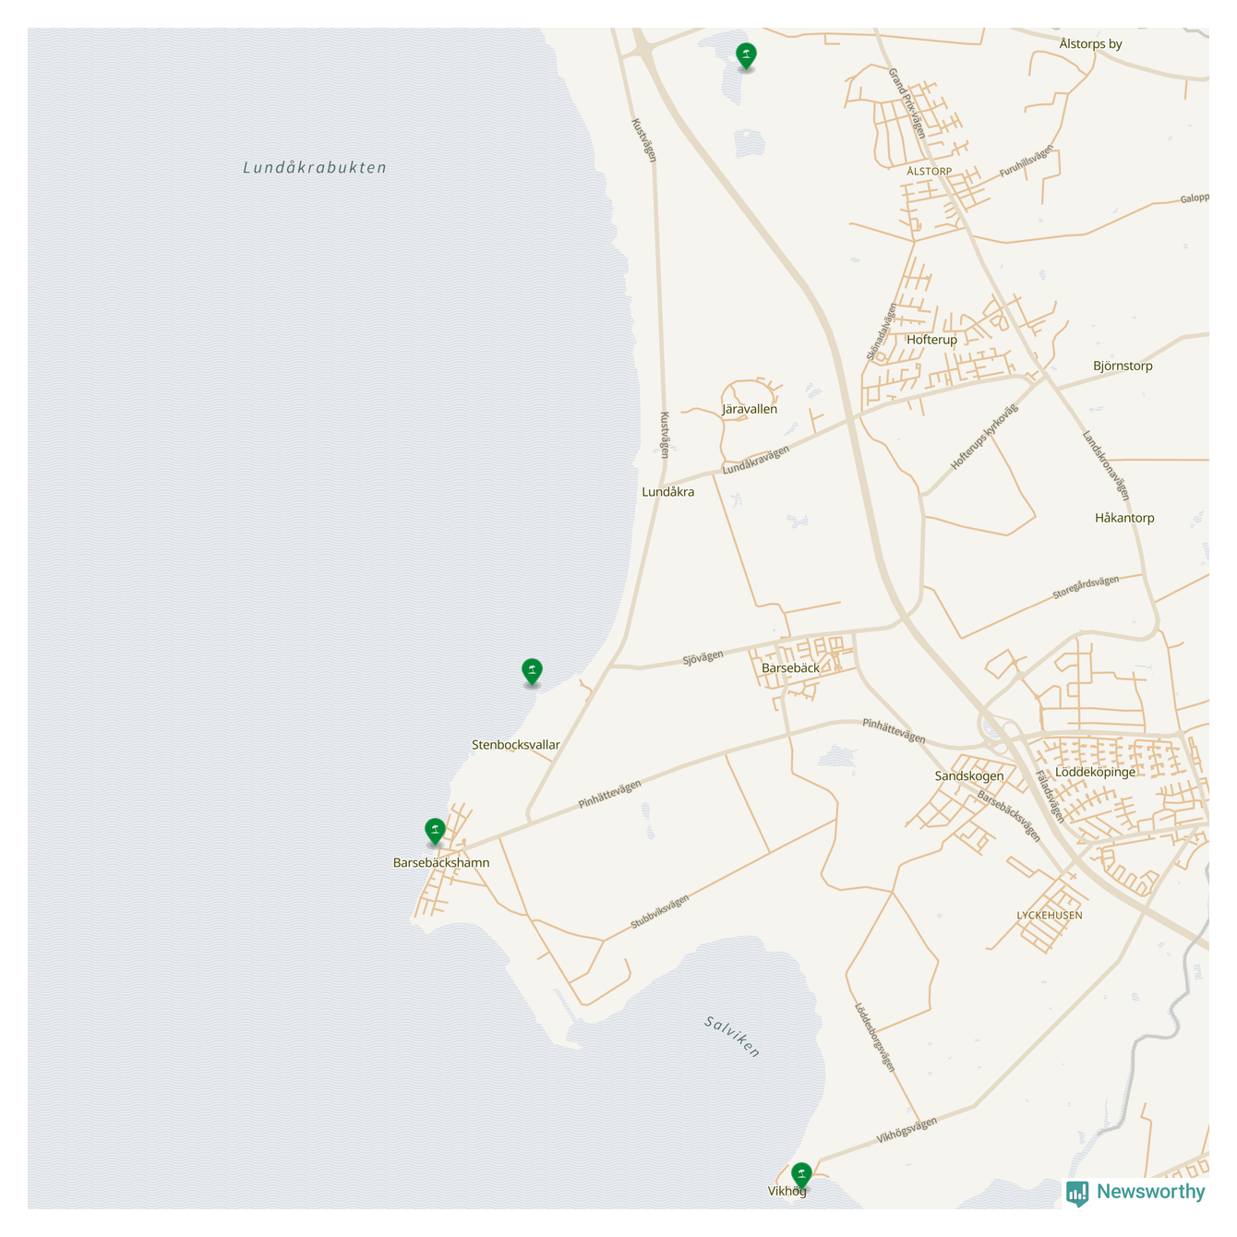Click the Newsworthy logo

tap(1135, 1193)
